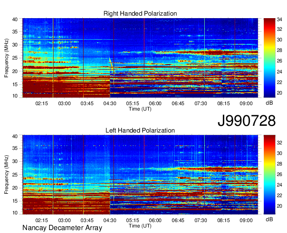This screenshot has height=233, width=287.
Task: Select the Right Handed Polarization spectrogram image
Action: (x=140, y=58)
